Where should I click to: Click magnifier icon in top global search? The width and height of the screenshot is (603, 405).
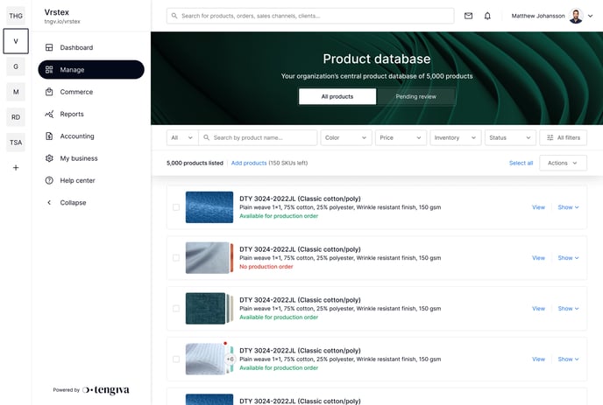point(174,16)
